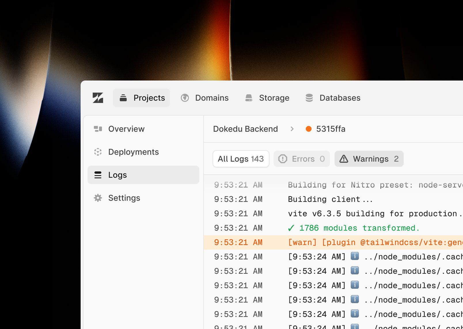Click the Settings gear icon
The width and height of the screenshot is (463, 329).
coord(98,198)
